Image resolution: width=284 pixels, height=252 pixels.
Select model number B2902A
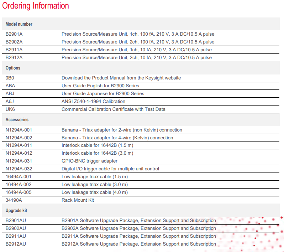(x=14, y=42)
